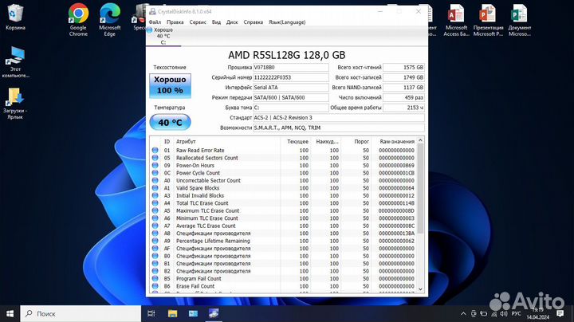Select the C: disk tab with Хорошо status
This screenshot has width=574, height=322.
(163, 36)
